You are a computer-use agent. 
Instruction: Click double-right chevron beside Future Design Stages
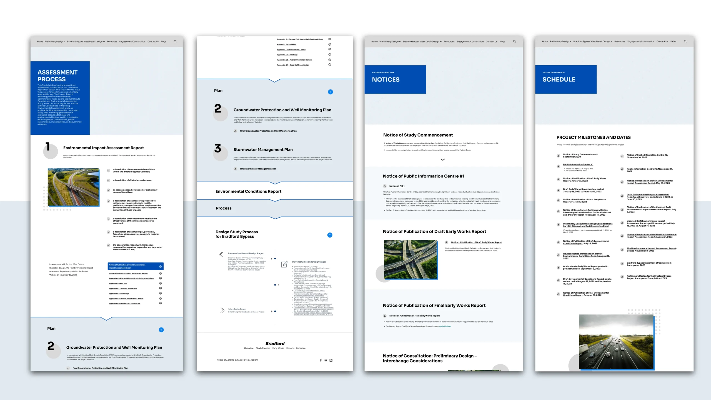tap(222, 310)
